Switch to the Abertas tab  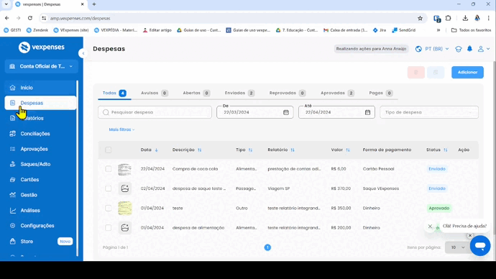196,93
